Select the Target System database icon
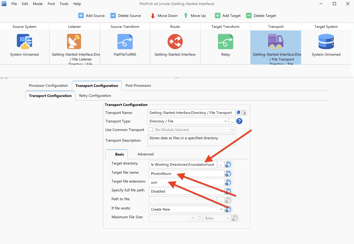This screenshot has height=244, width=354. coord(326,41)
